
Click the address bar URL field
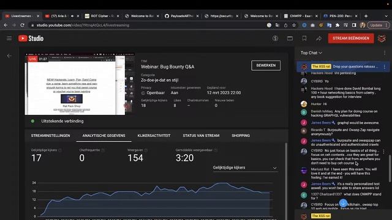(148, 25)
